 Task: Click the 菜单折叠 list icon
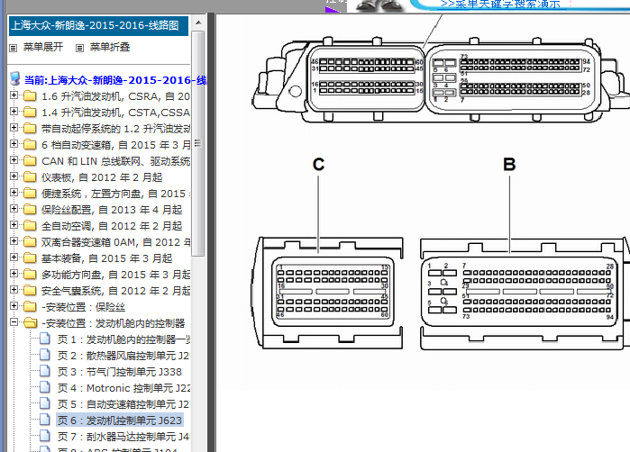click(79, 48)
